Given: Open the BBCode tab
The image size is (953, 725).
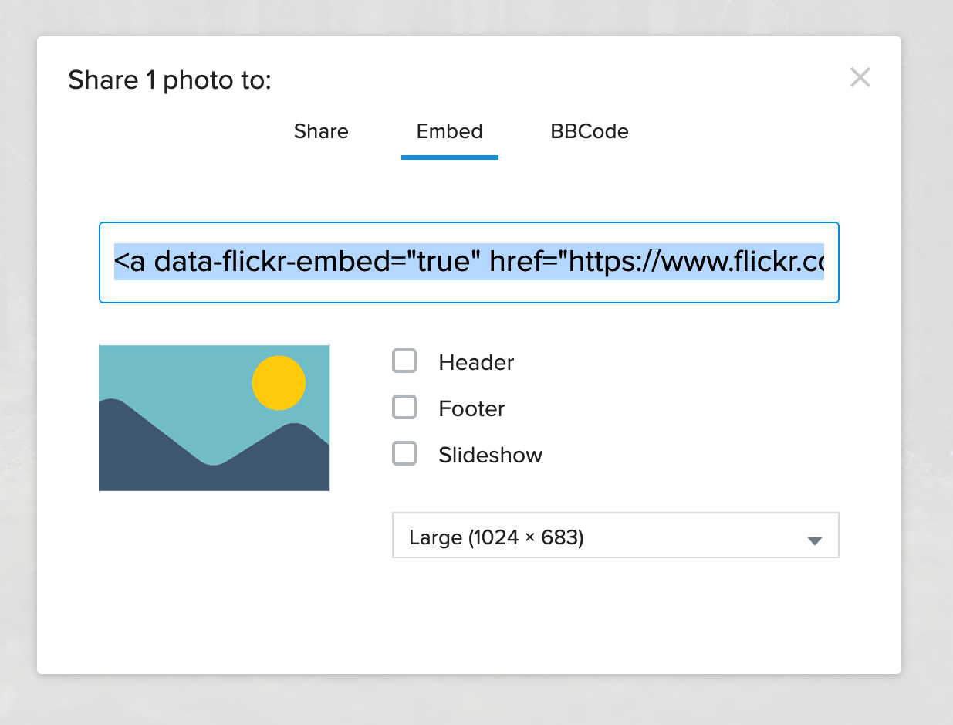Looking at the screenshot, I should coord(590,132).
